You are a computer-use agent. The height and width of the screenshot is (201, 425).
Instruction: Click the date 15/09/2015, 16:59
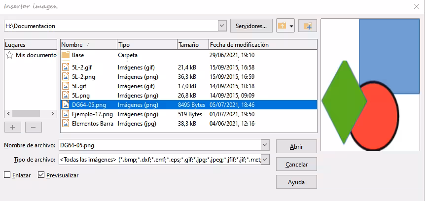[232, 77]
